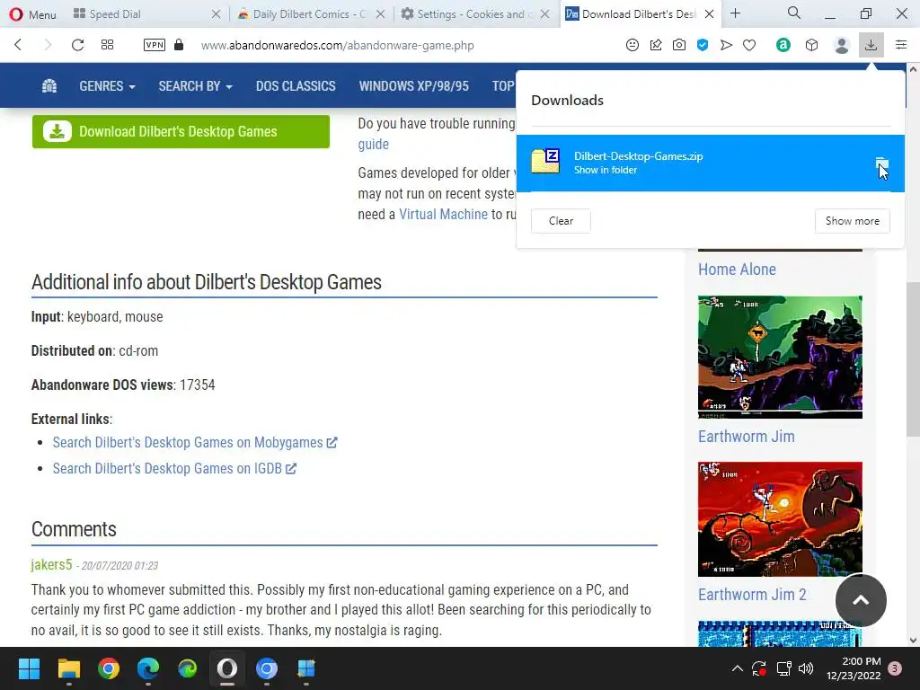Click the site home logo icon

point(49,85)
